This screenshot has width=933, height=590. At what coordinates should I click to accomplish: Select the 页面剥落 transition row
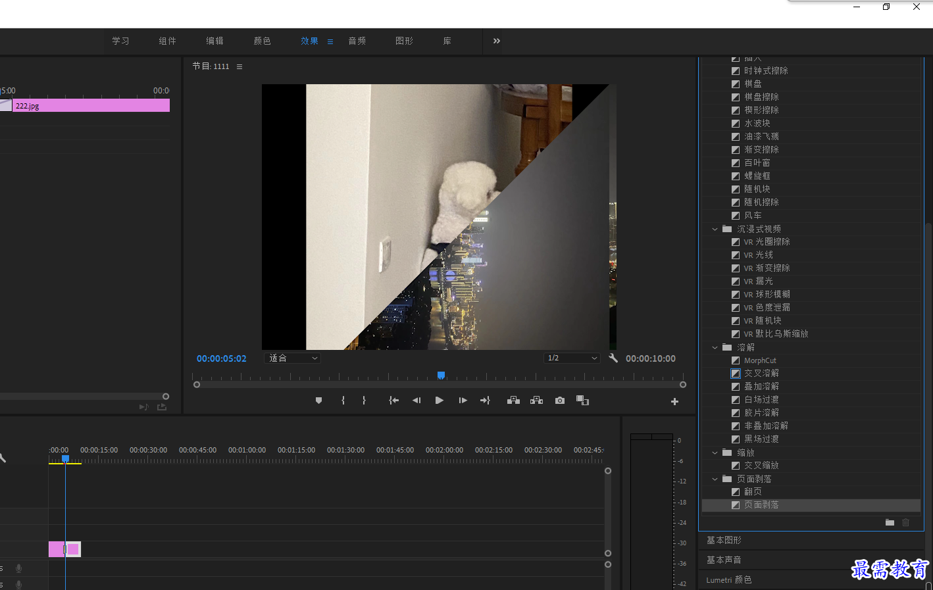point(811,505)
